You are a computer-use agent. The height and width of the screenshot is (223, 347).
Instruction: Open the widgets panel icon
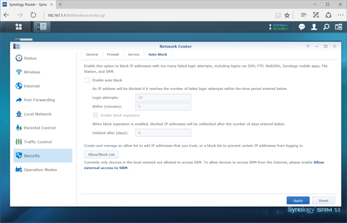tap(338, 27)
